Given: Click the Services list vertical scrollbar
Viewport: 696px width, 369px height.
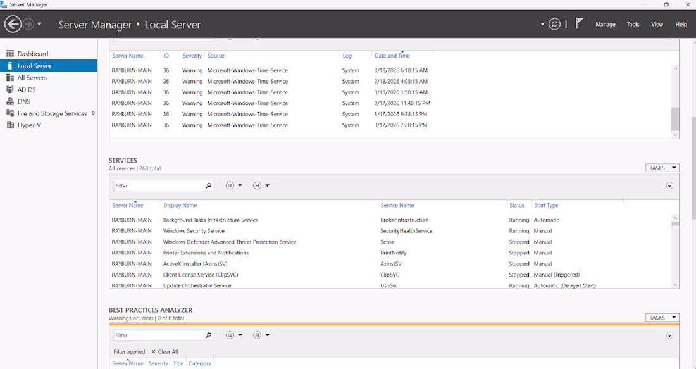Looking at the screenshot, I should (675, 251).
